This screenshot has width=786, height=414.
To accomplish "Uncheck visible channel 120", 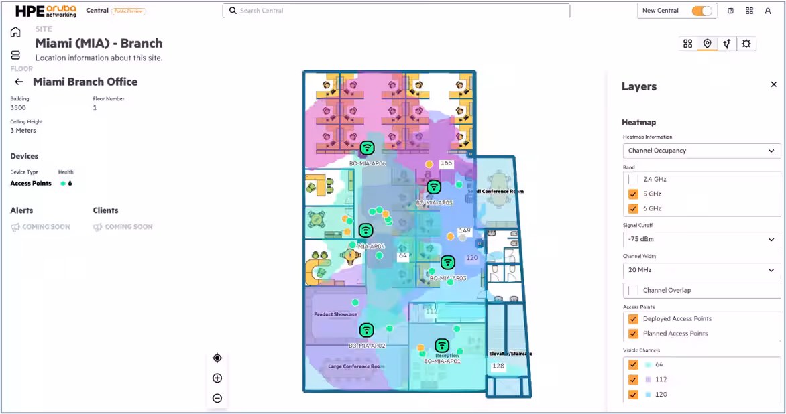I will point(633,395).
